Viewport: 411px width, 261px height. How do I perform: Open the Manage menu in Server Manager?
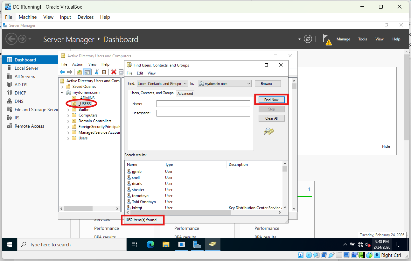tap(343, 39)
